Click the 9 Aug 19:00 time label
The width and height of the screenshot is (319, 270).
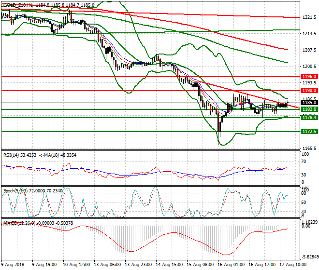point(44,265)
